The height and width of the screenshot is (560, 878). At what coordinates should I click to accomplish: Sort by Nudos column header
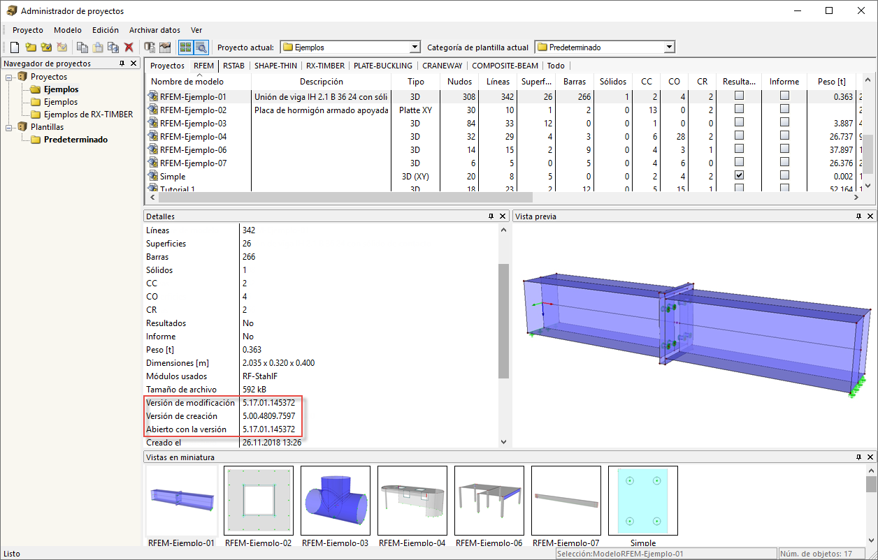coord(459,82)
